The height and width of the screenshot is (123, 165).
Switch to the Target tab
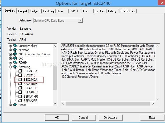pyautogui.click(x=22, y=11)
